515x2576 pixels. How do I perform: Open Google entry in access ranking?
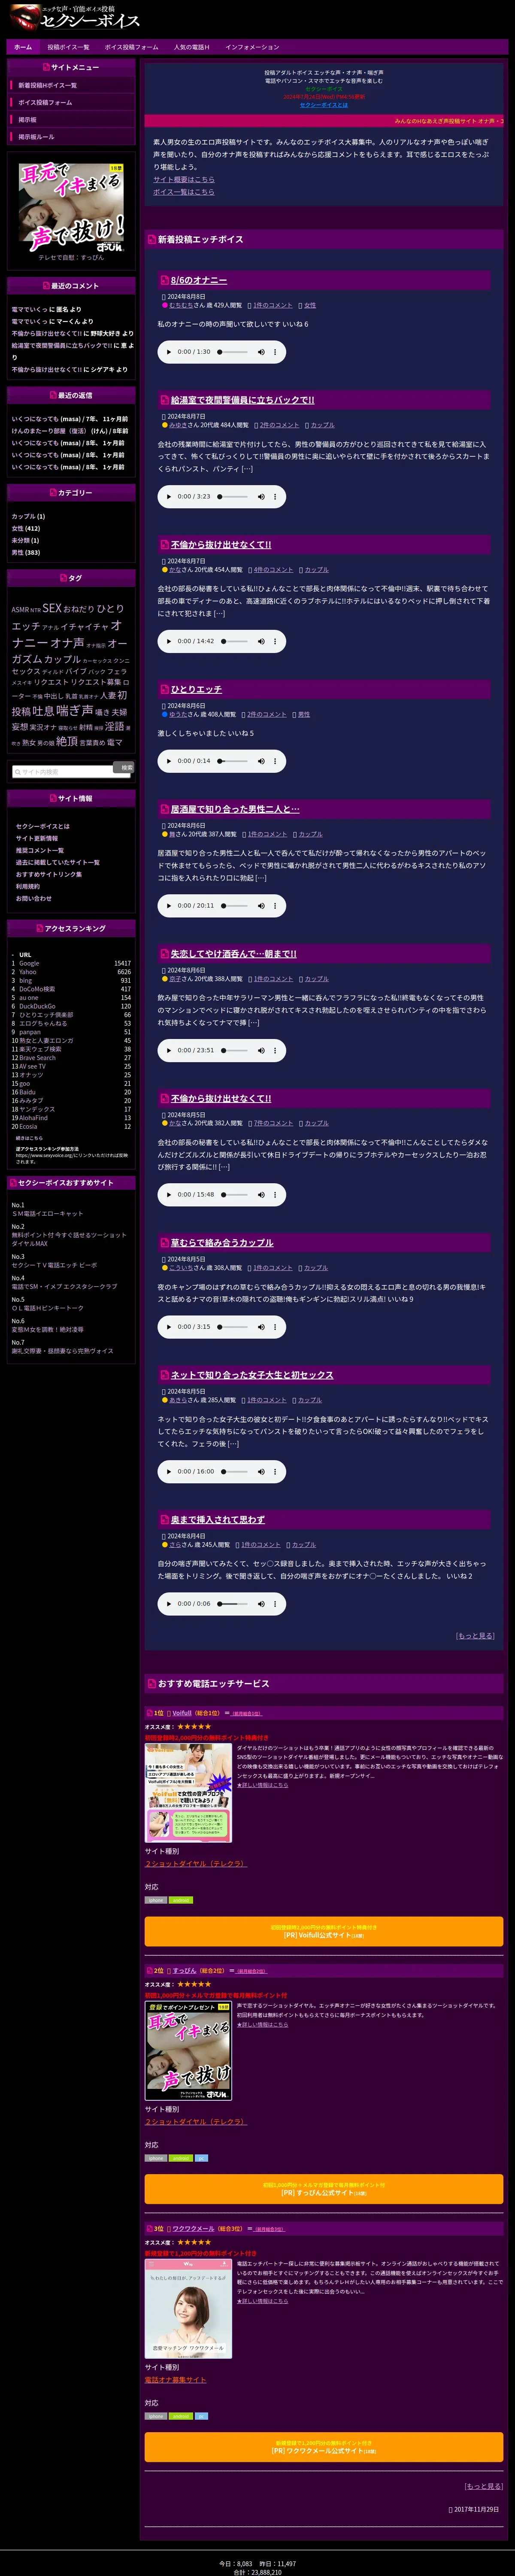[x=30, y=963]
